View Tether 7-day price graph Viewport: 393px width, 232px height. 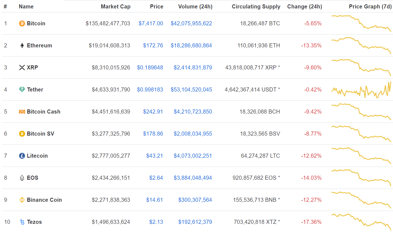[x=361, y=90]
